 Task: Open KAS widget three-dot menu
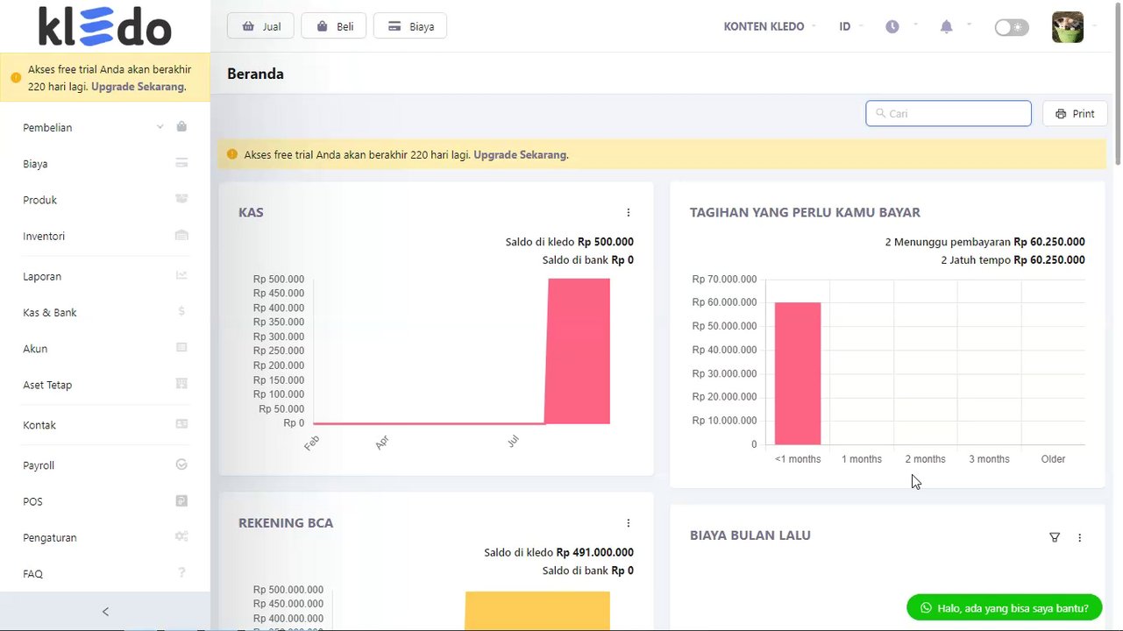(629, 212)
